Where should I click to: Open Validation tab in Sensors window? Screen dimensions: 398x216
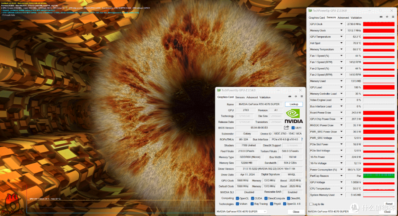point(356,18)
